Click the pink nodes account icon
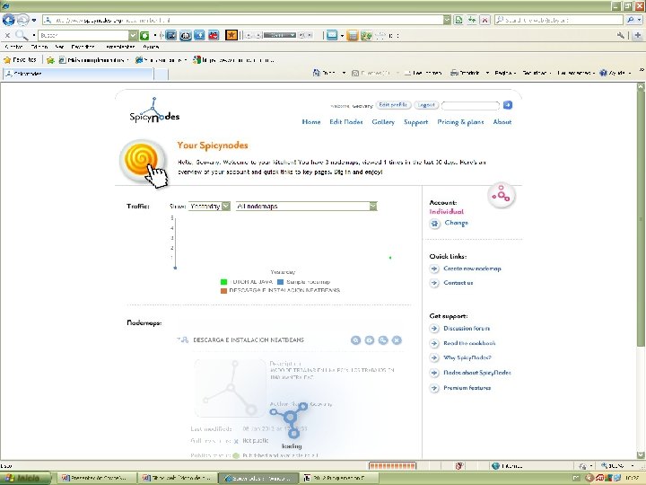The image size is (646, 485). [501, 194]
